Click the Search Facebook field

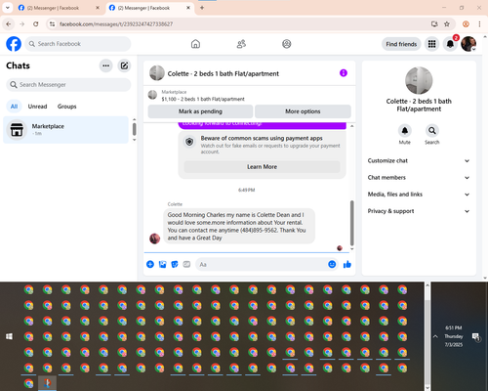coord(78,44)
